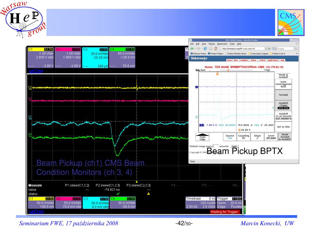Switch to the Tektronix data tab

coord(236,60)
